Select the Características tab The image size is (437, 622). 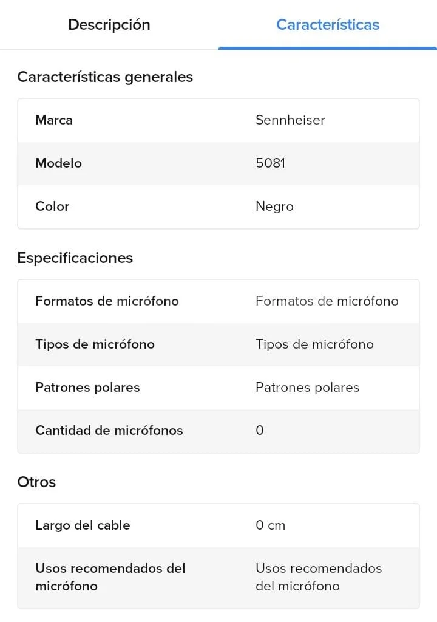[327, 25]
